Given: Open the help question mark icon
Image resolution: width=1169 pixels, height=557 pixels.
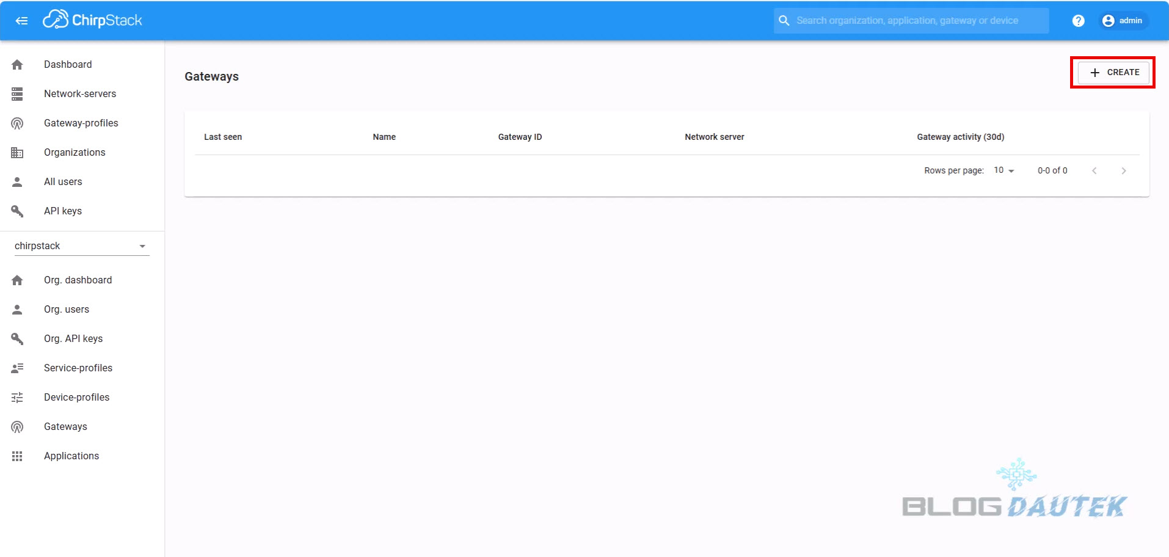Looking at the screenshot, I should pos(1078,21).
